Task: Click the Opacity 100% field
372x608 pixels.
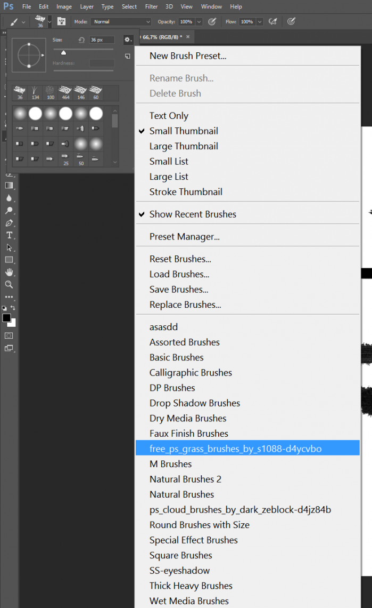Action: [x=186, y=22]
